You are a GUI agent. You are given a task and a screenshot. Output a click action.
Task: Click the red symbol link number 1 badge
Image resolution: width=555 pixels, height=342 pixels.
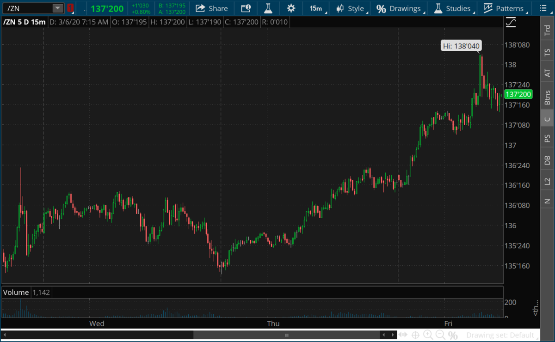(70, 8)
